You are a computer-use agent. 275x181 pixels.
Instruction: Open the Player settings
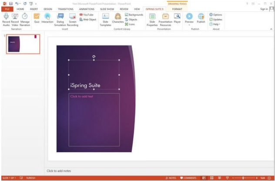click(177, 17)
